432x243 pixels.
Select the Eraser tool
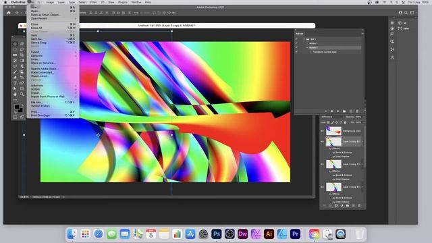coord(15,78)
